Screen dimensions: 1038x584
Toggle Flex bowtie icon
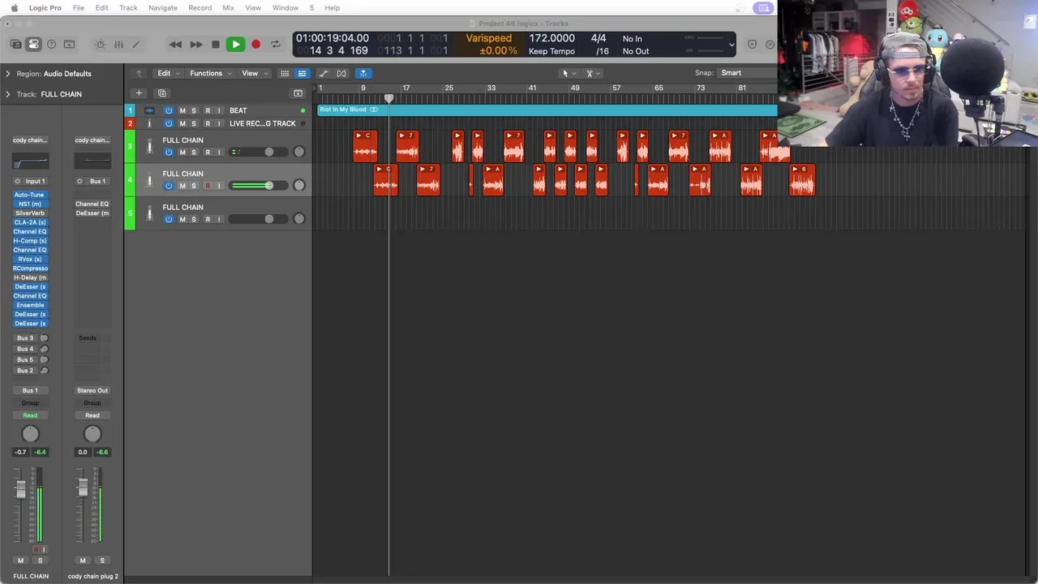(x=341, y=73)
